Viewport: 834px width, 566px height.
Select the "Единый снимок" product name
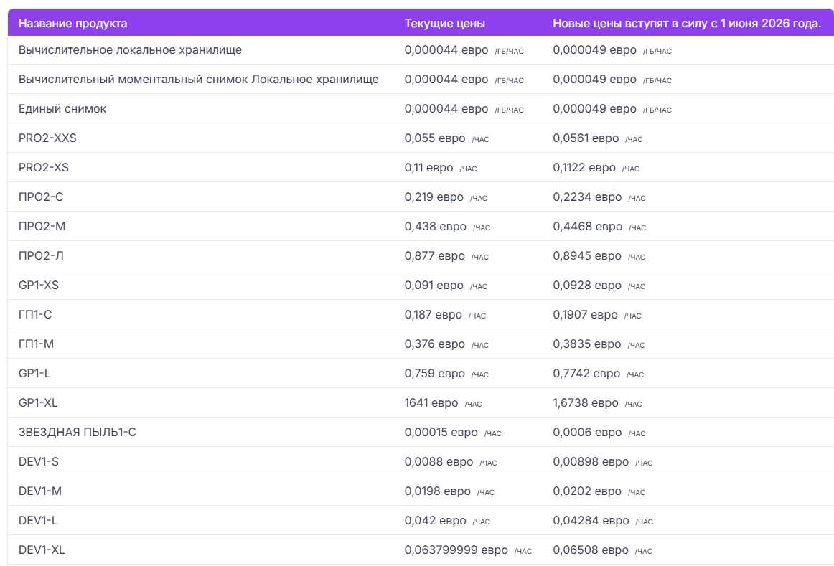62,109
